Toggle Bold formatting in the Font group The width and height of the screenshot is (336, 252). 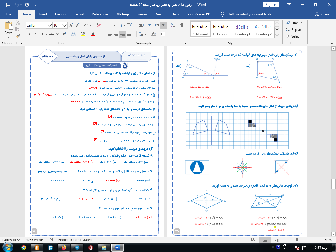pos(28,34)
